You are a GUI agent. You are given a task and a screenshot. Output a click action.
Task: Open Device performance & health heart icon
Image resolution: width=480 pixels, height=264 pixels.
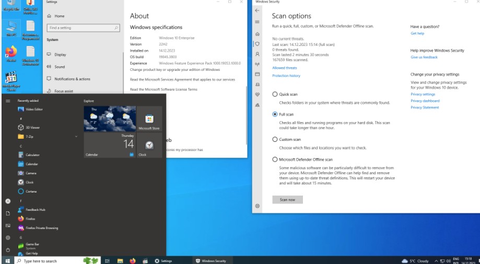pyautogui.click(x=257, y=94)
